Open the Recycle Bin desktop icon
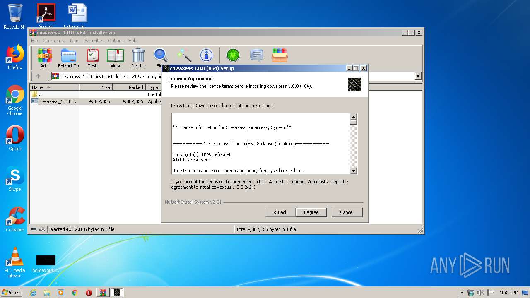Viewport: 530px width, 298px height. coord(15,17)
